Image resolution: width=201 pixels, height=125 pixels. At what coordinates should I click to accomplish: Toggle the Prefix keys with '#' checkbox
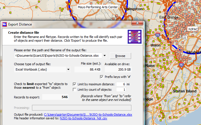click(102, 77)
